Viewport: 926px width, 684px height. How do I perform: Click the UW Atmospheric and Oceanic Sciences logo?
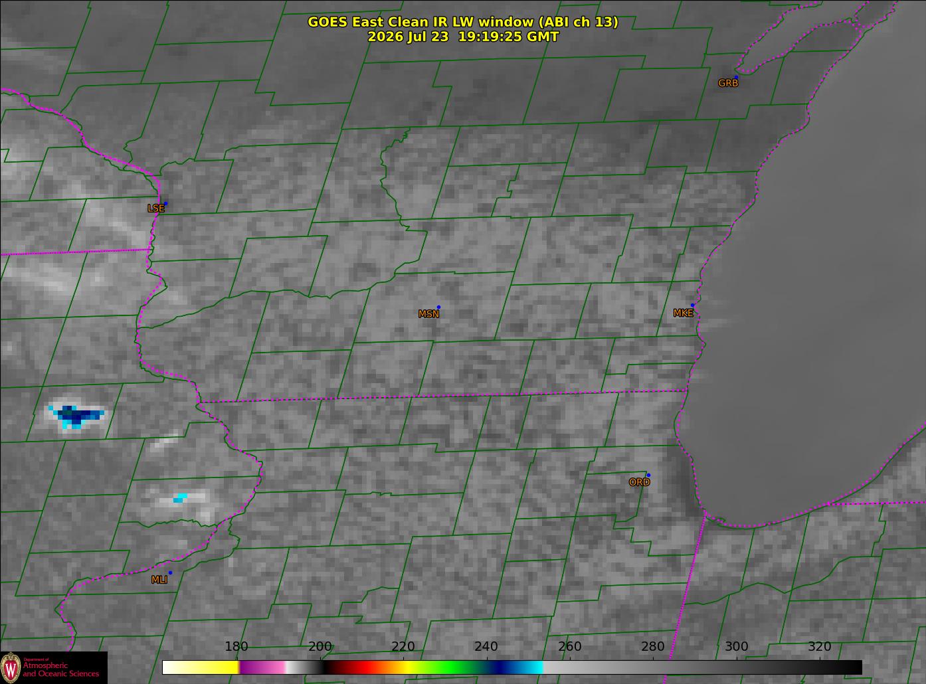point(53,667)
